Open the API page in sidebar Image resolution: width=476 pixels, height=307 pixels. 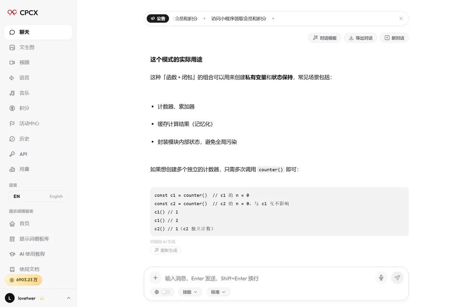(x=38, y=154)
